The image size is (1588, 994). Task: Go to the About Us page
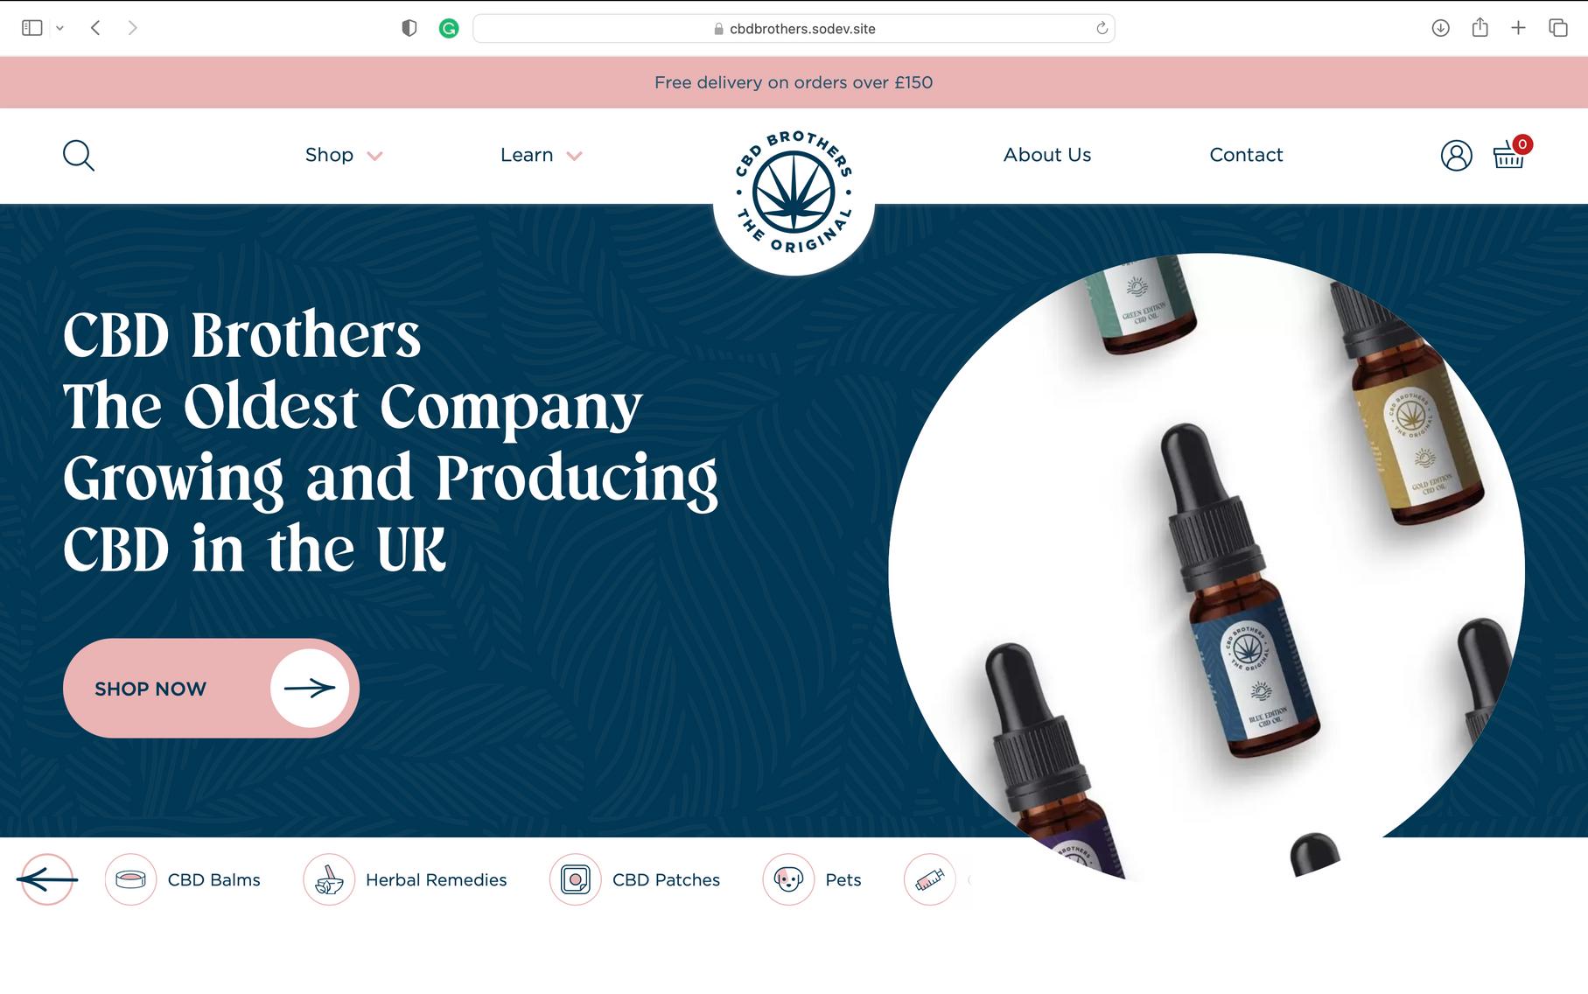(x=1047, y=155)
